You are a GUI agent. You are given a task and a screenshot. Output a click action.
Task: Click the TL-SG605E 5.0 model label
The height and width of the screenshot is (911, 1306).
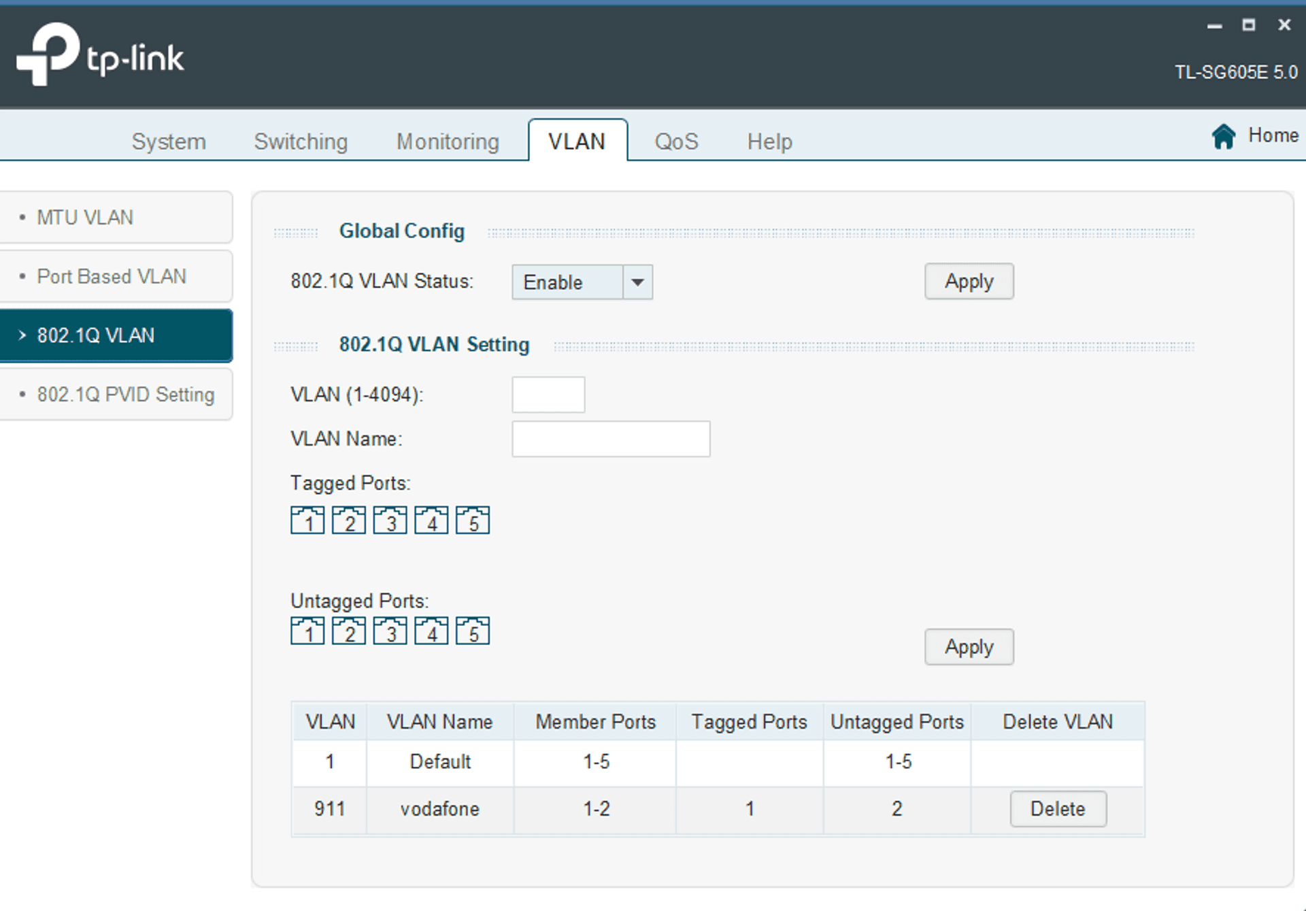tap(1236, 72)
